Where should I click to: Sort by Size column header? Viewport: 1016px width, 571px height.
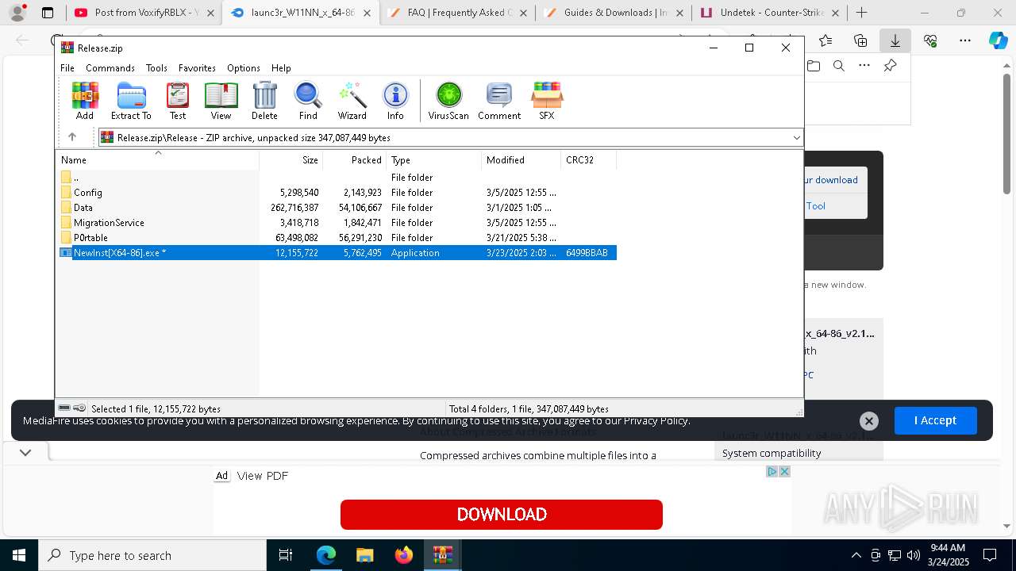pos(291,160)
